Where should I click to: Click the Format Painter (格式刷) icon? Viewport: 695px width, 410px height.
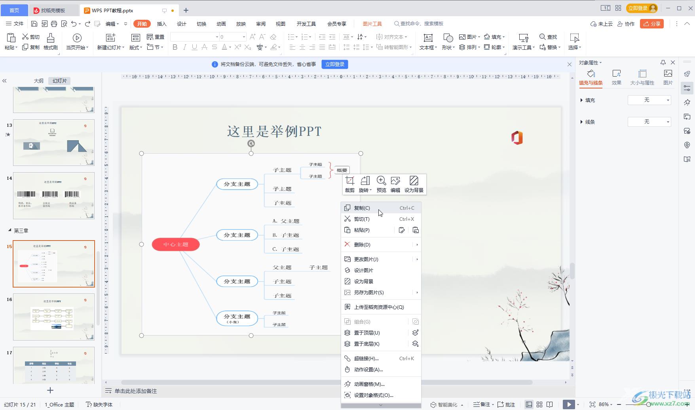[51, 38]
